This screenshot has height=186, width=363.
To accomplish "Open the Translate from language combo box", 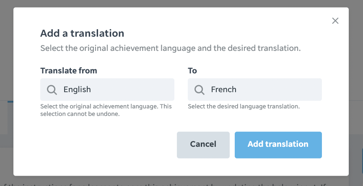I will coord(107,90).
